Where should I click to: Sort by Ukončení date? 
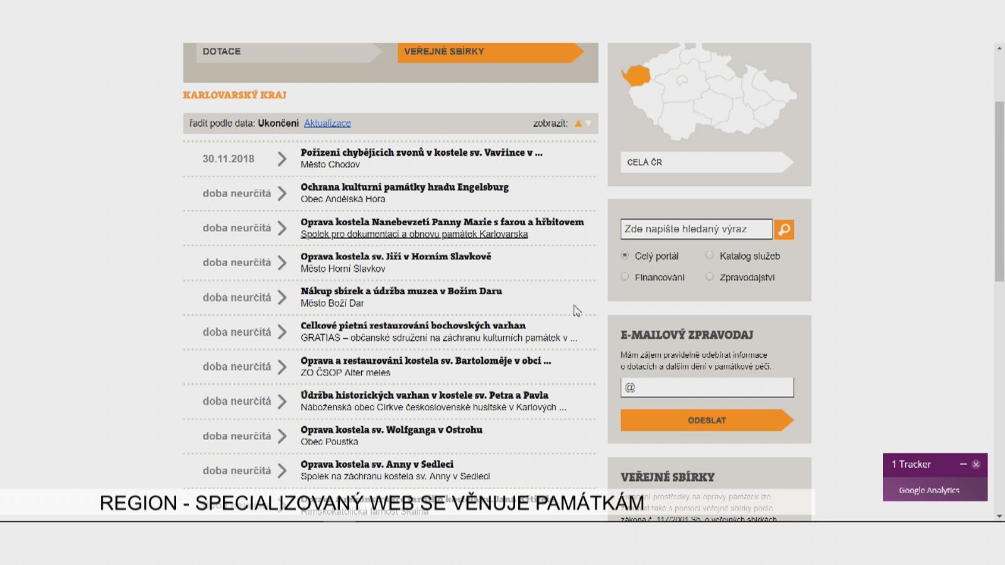[278, 124]
